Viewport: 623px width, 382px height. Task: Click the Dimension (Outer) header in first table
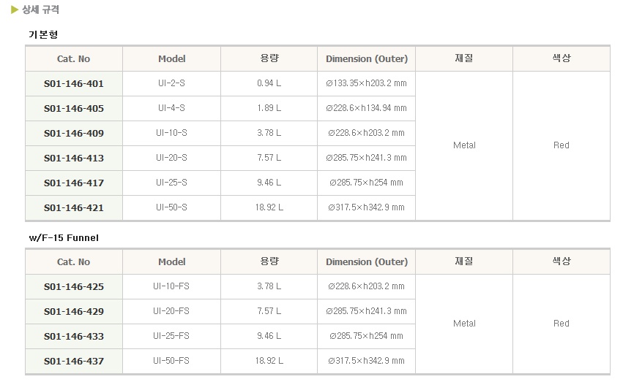[x=367, y=58]
